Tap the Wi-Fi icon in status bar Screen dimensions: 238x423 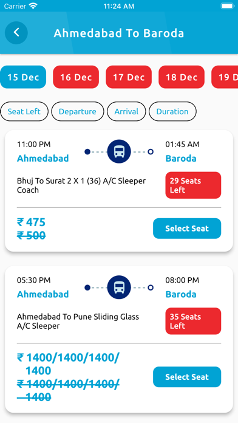pyautogui.click(x=33, y=6)
